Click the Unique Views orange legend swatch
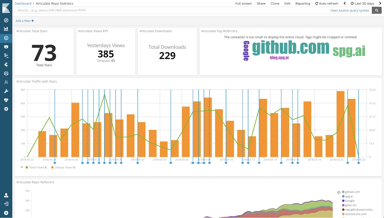 [52, 167]
